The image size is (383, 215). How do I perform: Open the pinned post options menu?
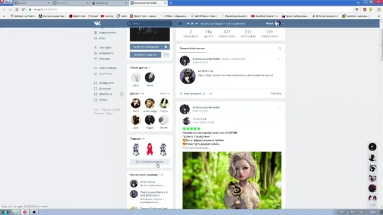tap(279, 59)
